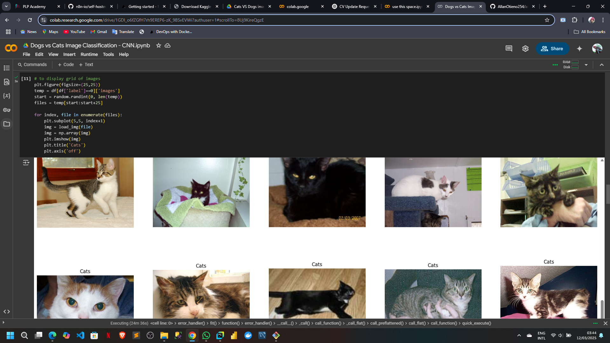Add a new Code cell
The width and height of the screenshot is (610, 343).
point(66,64)
